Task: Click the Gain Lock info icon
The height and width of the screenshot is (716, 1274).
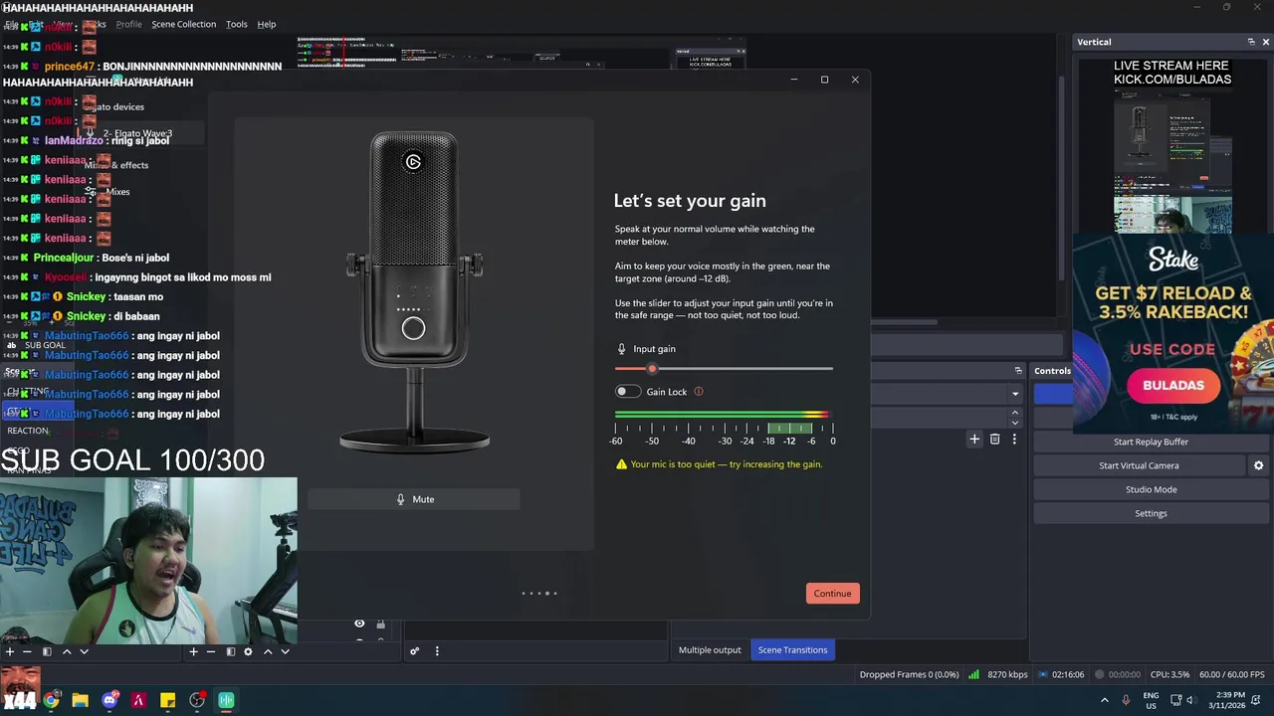Action: pos(698,392)
